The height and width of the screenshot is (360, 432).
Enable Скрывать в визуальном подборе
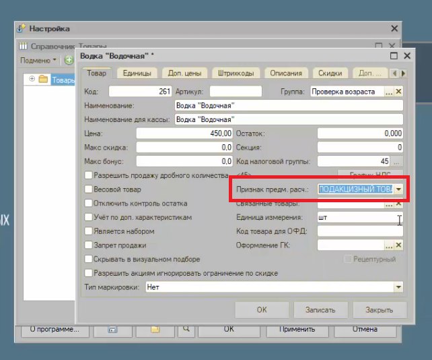click(88, 260)
